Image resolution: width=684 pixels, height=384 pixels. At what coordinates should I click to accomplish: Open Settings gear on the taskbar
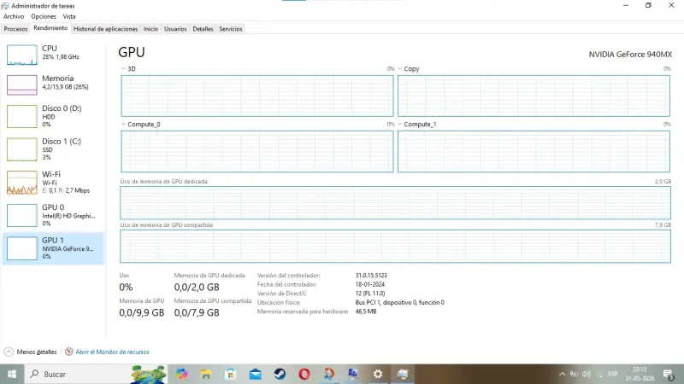(x=378, y=374)
